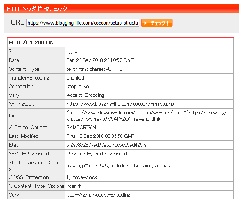Click the Date header name cell
Viewport: 242px width, 209px height.
[36, 60]
